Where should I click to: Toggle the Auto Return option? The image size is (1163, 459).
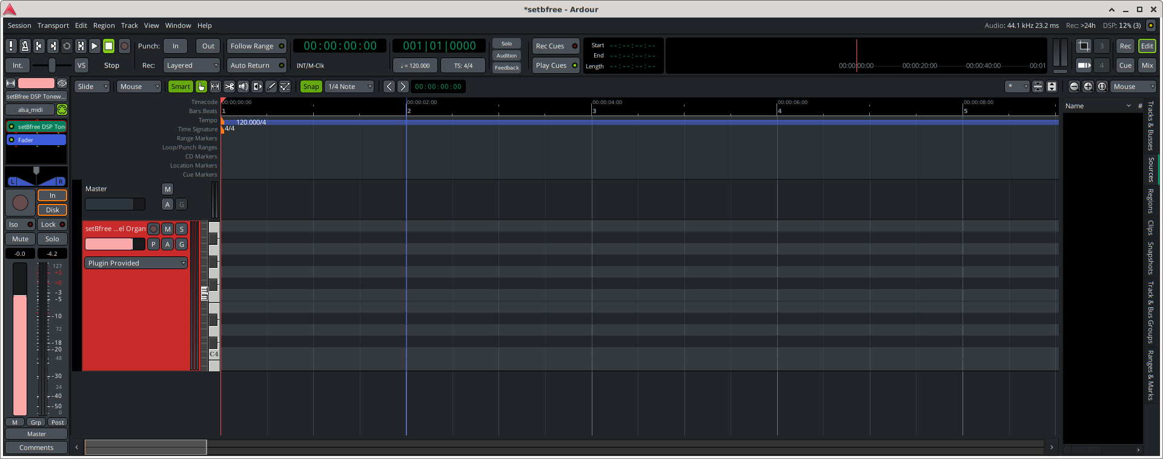[x=256, y=65]
